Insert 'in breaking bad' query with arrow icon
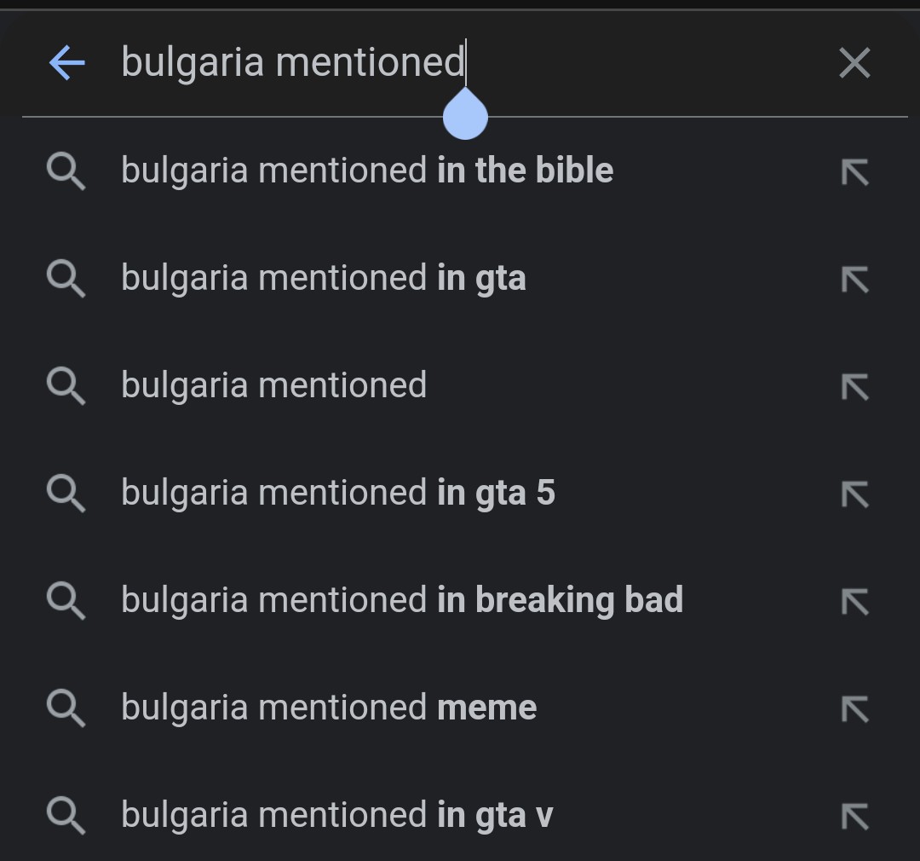Image resolution: width=920 pixels, height=861 pixels. (854, 602)
